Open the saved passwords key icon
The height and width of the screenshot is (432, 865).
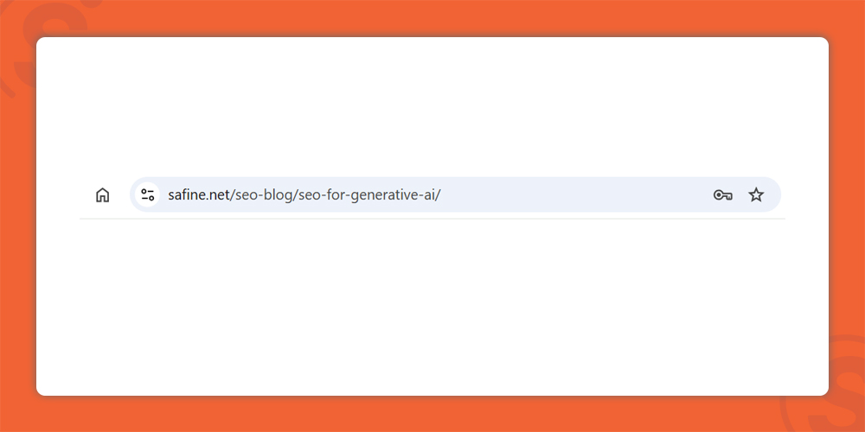coord(722,195)
